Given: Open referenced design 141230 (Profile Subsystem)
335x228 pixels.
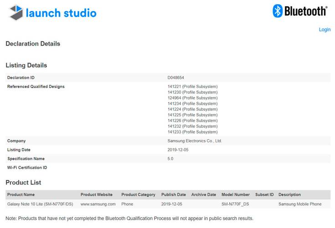Looking at the screenshot, I should 192,92.
